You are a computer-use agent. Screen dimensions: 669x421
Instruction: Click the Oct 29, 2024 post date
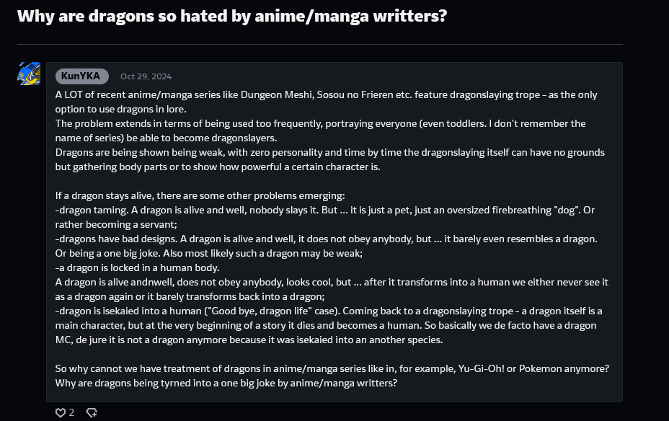146,76
